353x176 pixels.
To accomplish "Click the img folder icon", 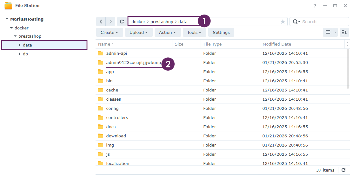I will tap(100, 145).
